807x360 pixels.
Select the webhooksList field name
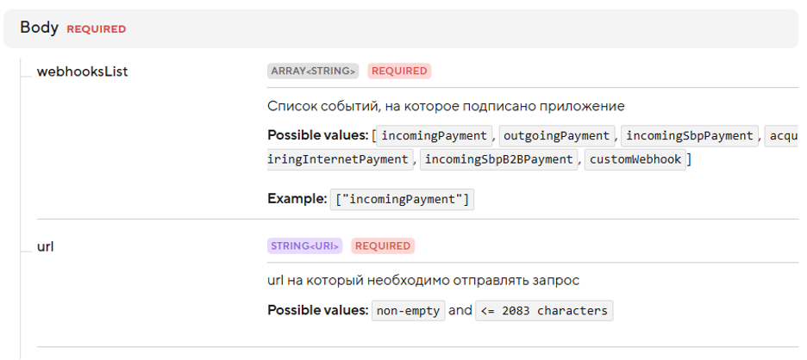click(83, 71)
